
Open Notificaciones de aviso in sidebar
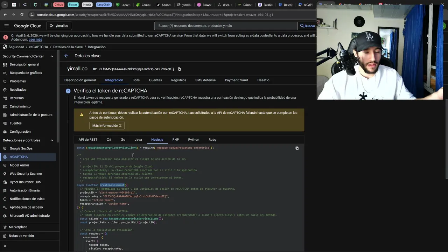[x=28, y=199]
